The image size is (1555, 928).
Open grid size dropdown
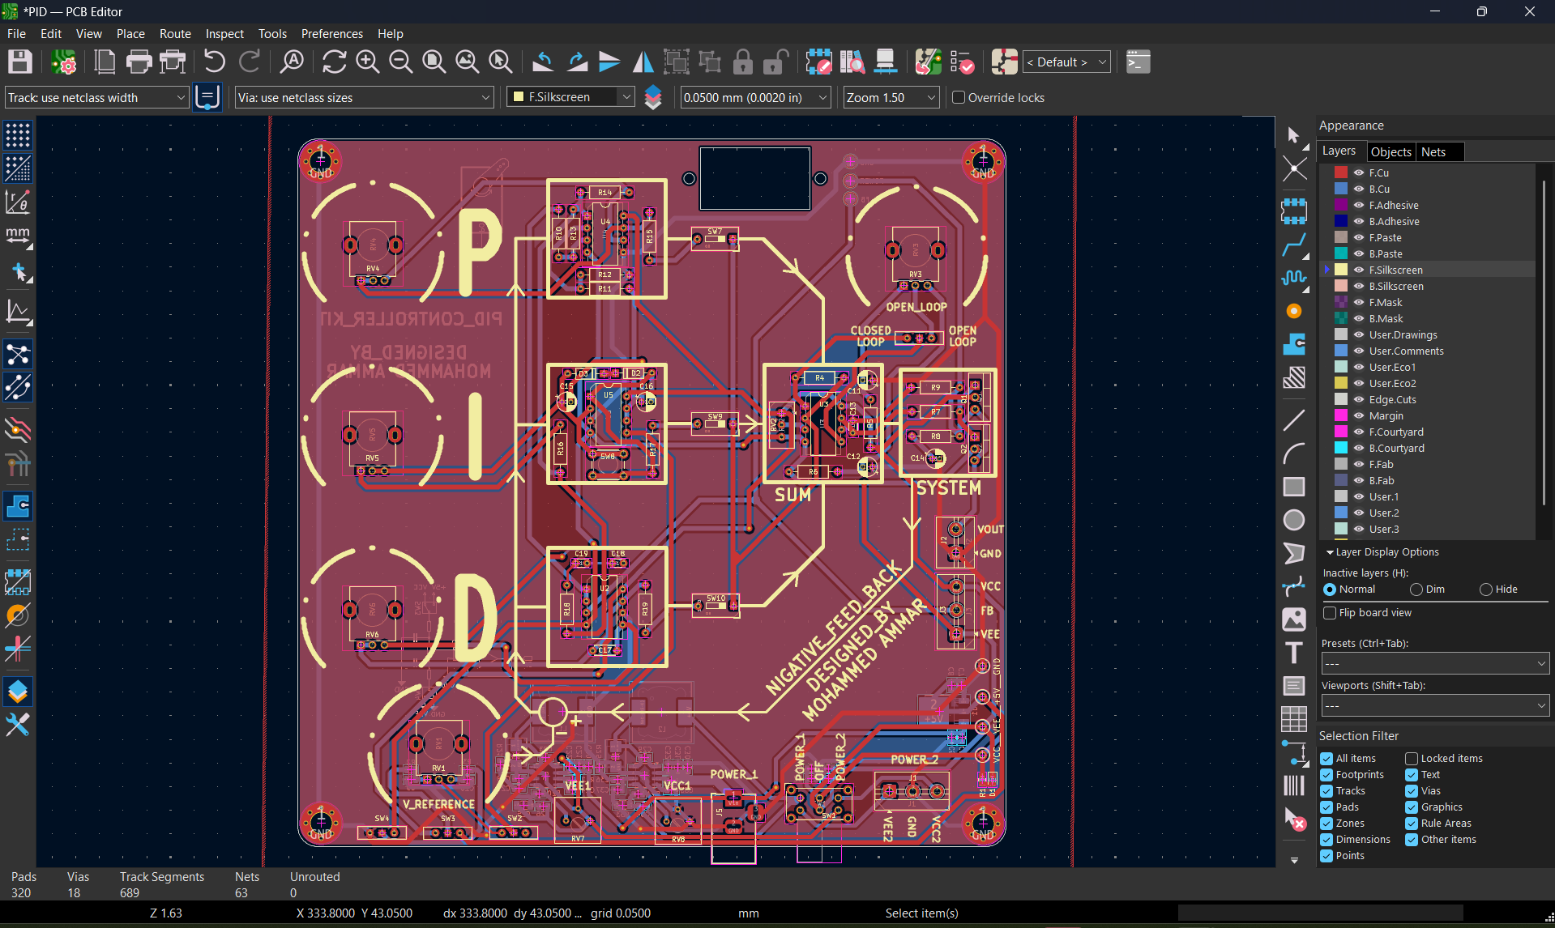pyautogui.click(x=756, y=97)
